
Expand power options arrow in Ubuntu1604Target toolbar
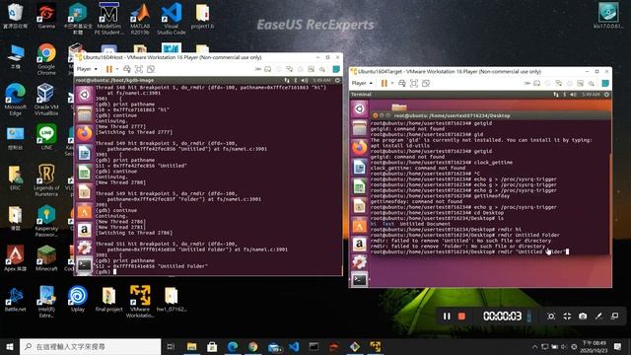(x=392, y=83)
